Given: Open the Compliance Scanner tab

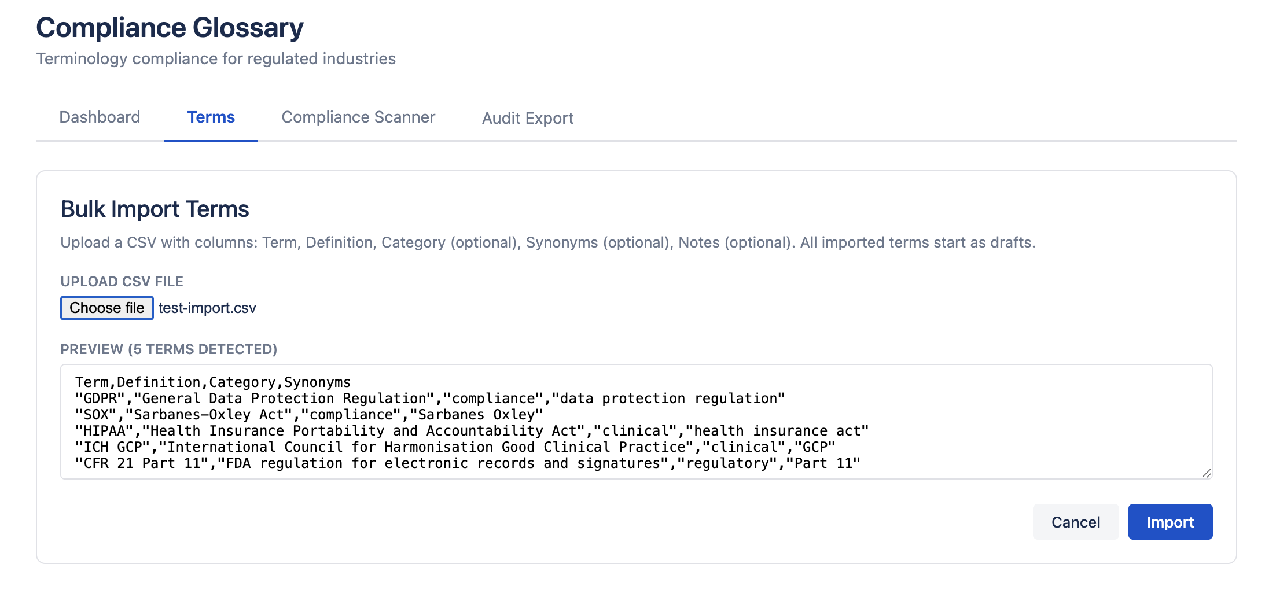Looking at the screenshot, I should pos(358,117).
